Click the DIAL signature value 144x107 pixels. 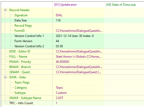click(x=59, y=15)
